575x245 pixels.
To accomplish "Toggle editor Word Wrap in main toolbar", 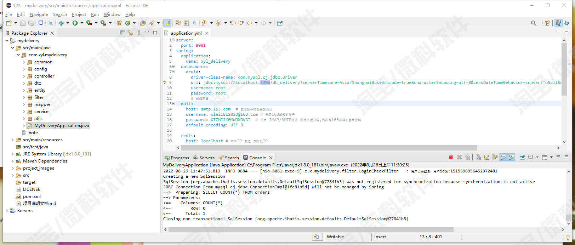I will click(x=178, y=23).
